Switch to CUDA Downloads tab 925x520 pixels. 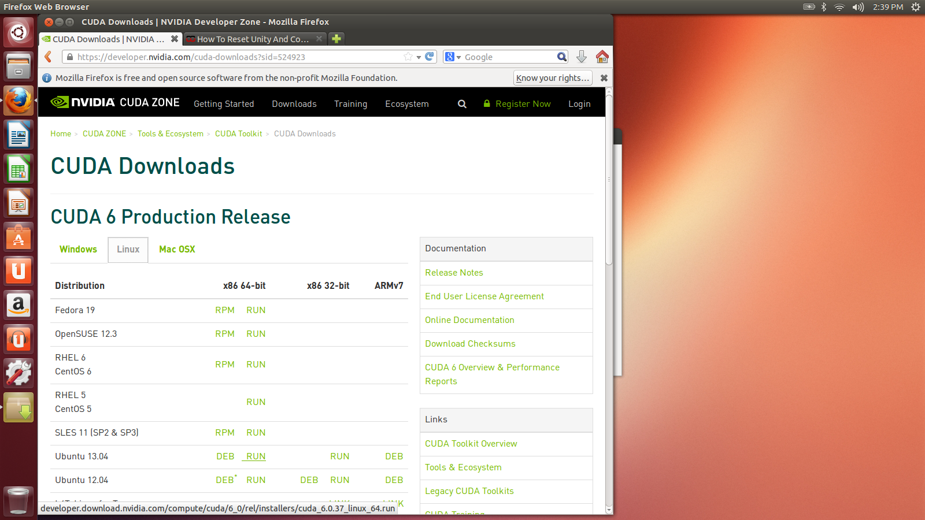coord(110,39)
